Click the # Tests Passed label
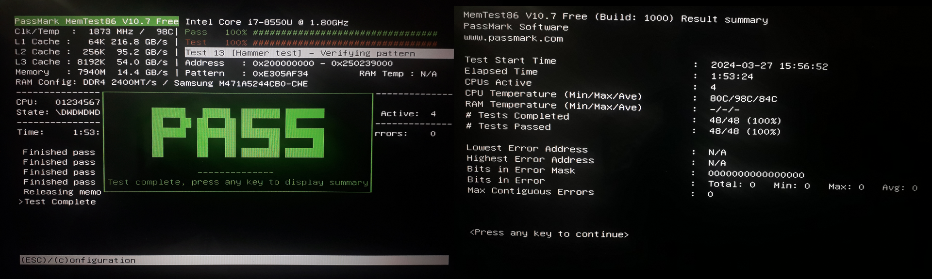 (x=508, y=126)
